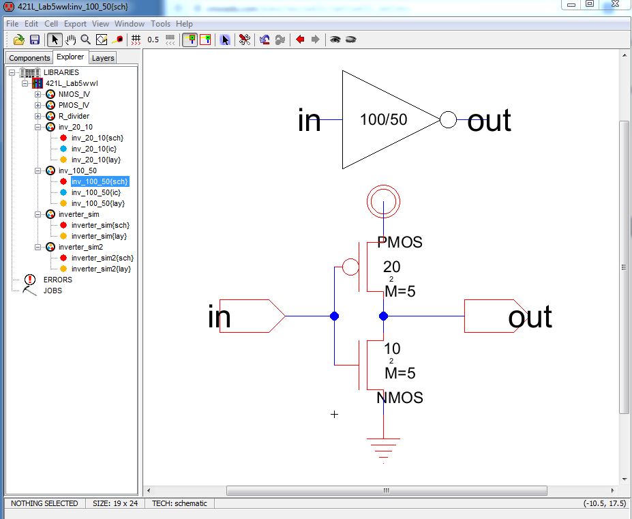Toggle the Select Area mode button
This screenshot has height=519, width=632.
pos(205,40)
